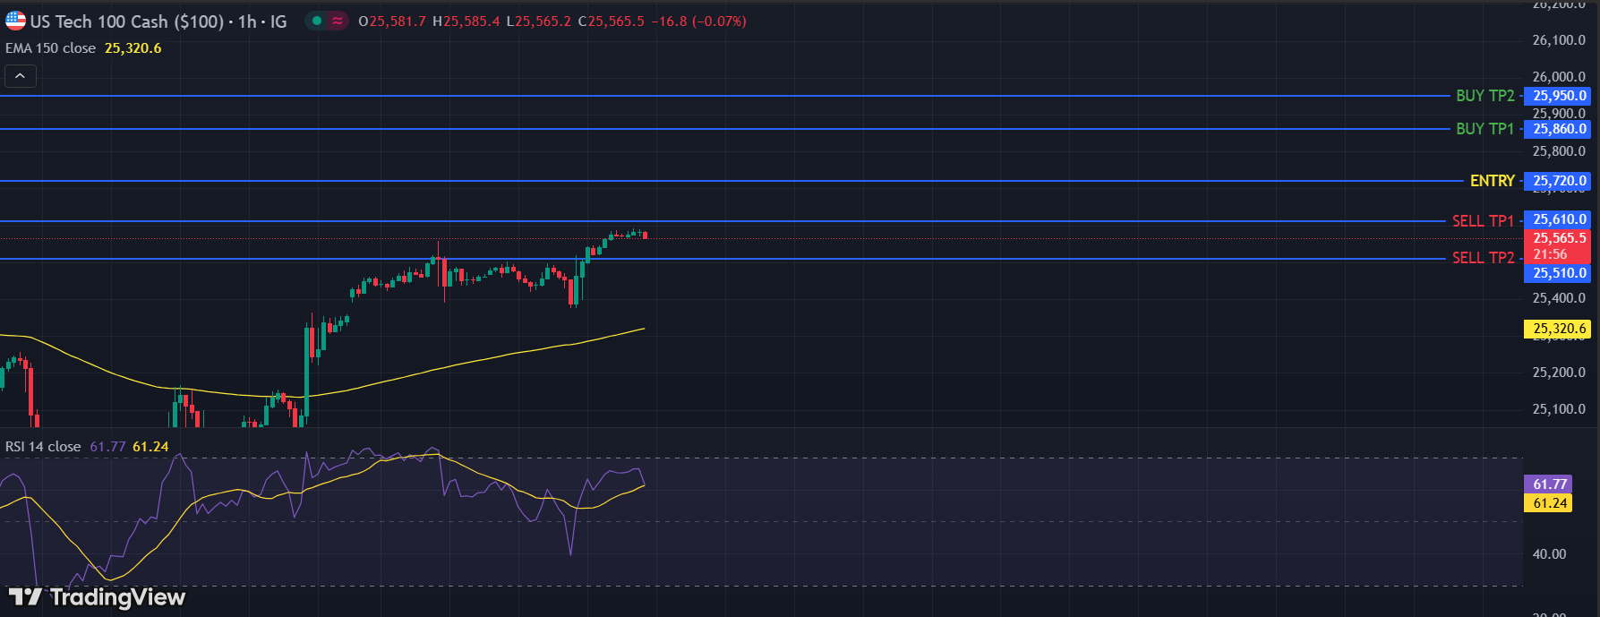Click the green market status dot
This screenshot has height=617, width=1600.
316,21
